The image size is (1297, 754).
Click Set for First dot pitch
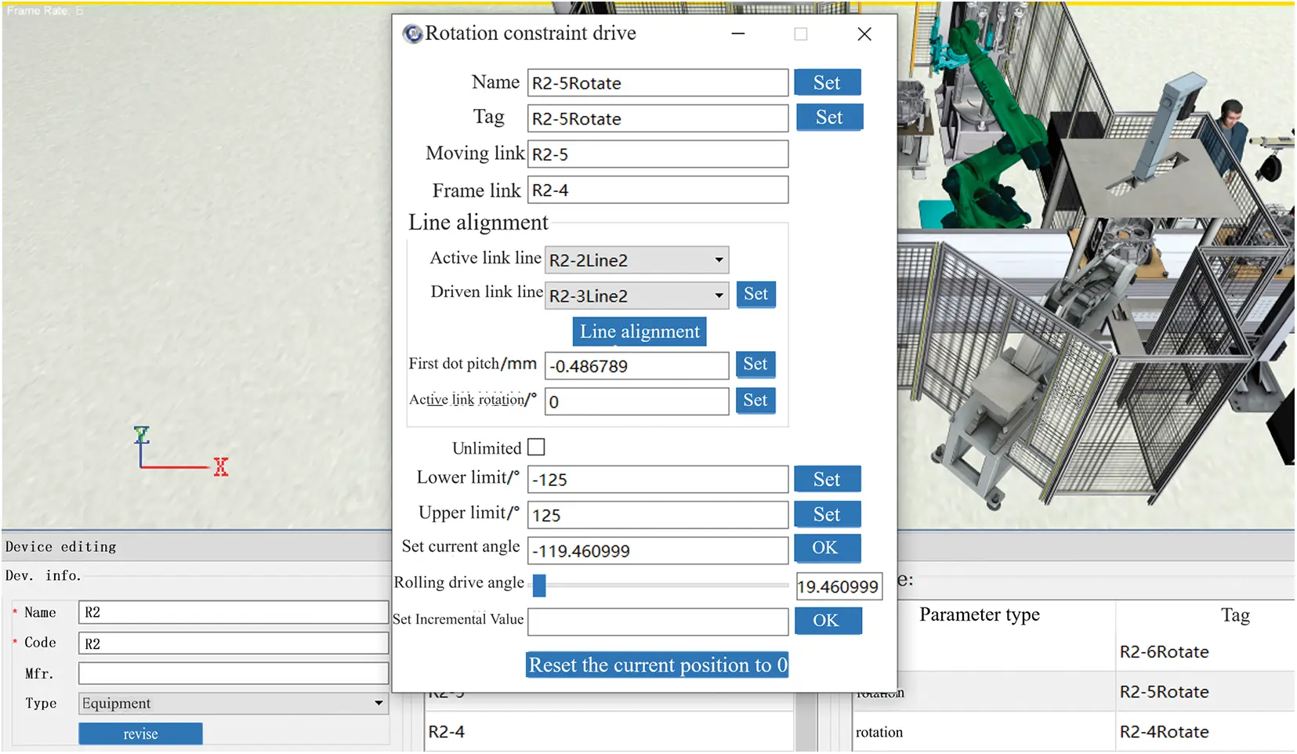pyautogui.click(x=755, y=364)
